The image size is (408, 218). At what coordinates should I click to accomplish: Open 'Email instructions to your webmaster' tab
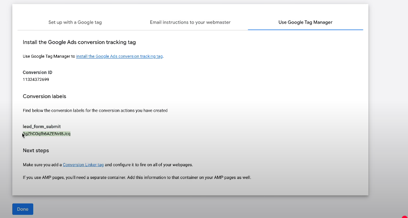190,22
